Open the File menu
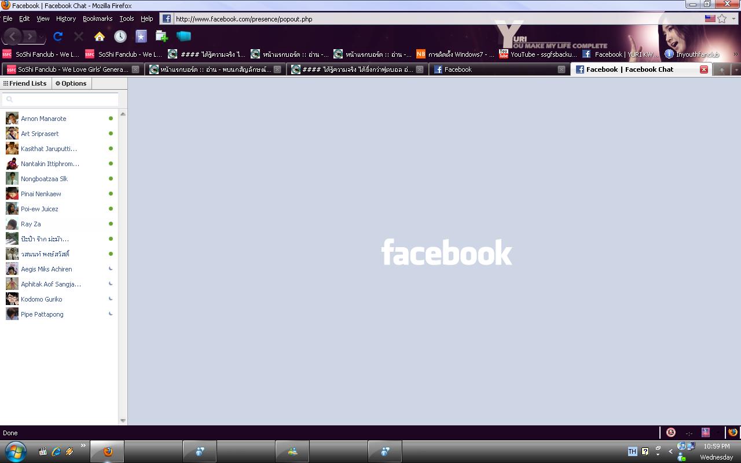The height and width of the screenshot is (463, 741). tap(8, 19)
